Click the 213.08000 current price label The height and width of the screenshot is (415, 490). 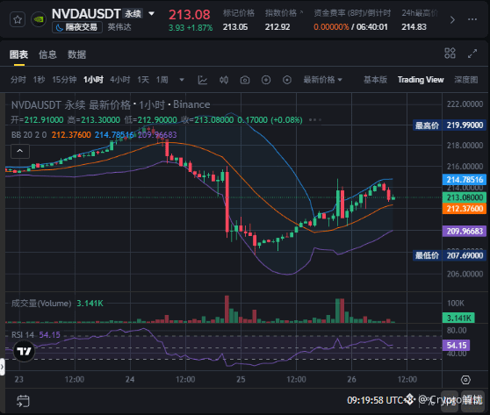point(465,197)
